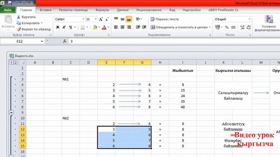Switch to the Формулы tab
Screen dimensions: 280x157
(102, 10)
